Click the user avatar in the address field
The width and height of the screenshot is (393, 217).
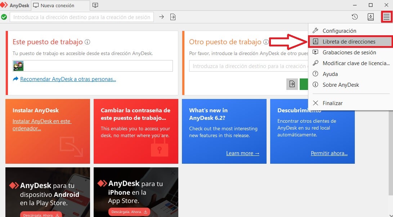tap(18, 66)
